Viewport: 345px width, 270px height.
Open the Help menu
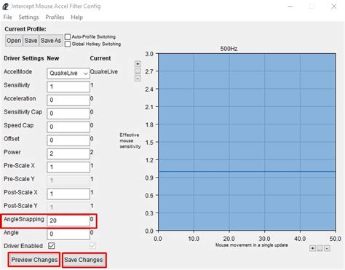76,17
